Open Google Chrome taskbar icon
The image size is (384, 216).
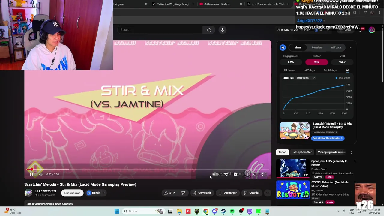click(205, 211)
